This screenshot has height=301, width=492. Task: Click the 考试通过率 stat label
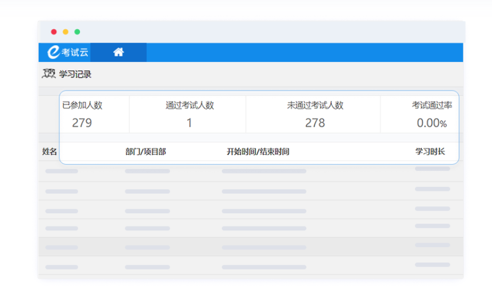432,105
